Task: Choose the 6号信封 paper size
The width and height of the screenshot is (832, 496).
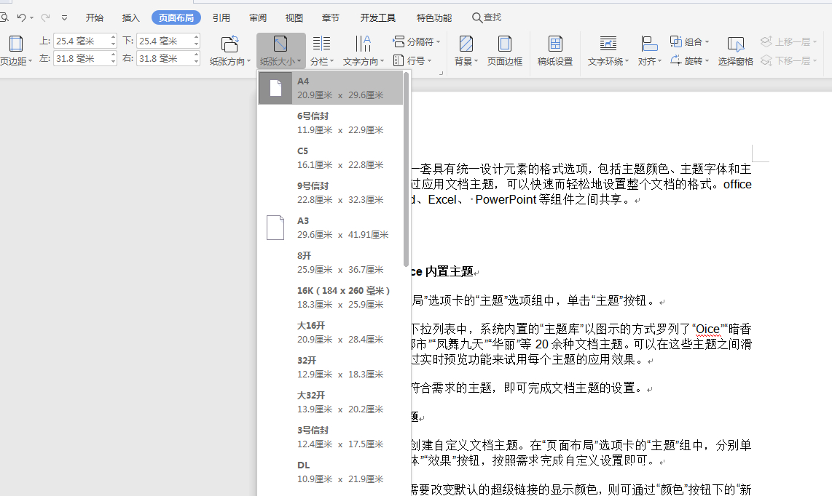Action: (x=331, y=122)
